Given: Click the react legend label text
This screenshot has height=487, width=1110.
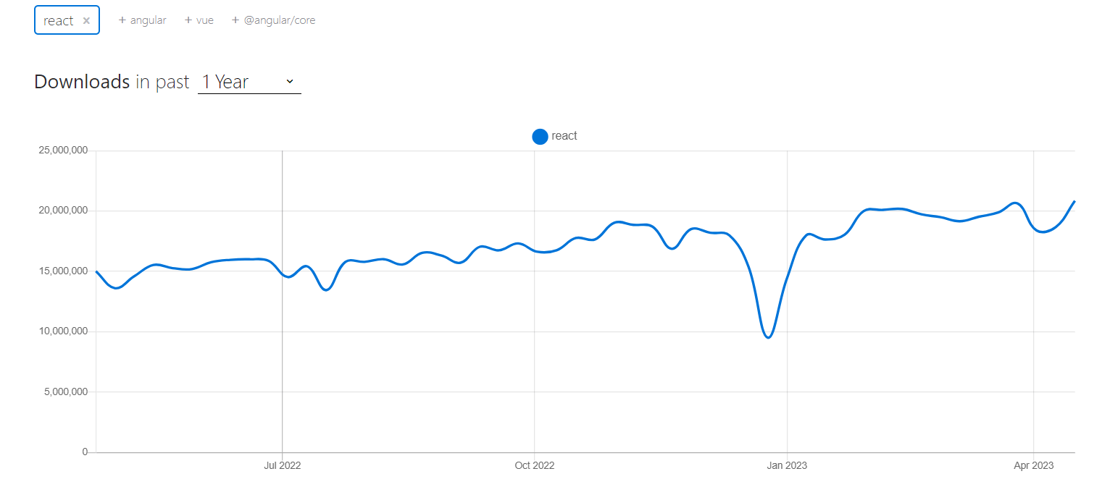Looking at the screenshot, I should [564, 136].
